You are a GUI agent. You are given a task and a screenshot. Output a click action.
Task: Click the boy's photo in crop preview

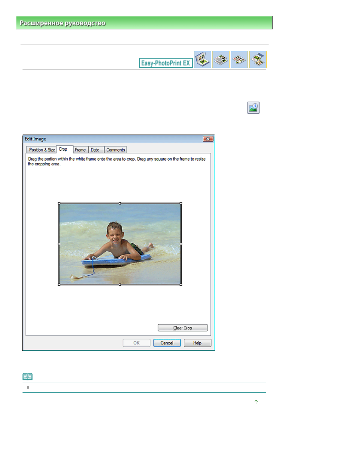(x=120, y=244)
